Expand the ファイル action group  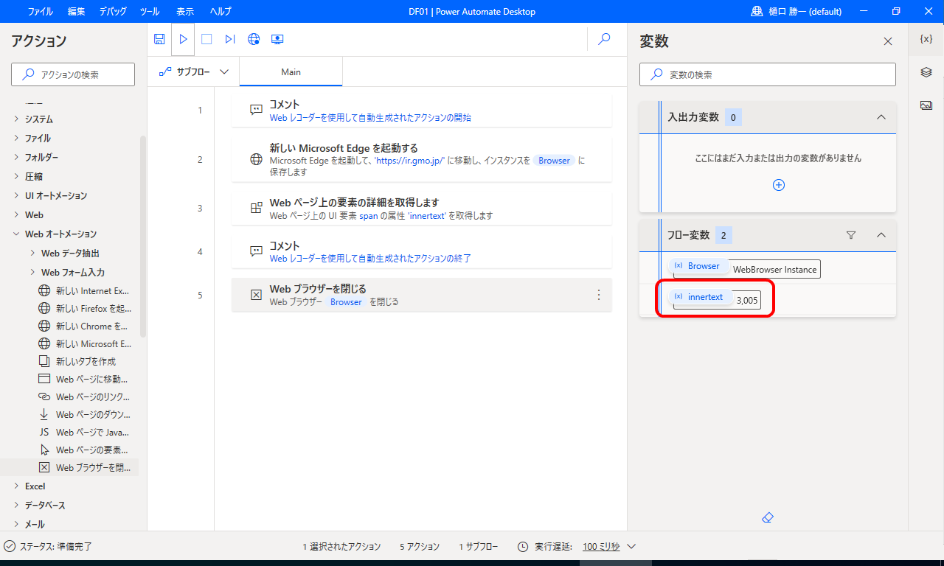[x=17, y=139]
